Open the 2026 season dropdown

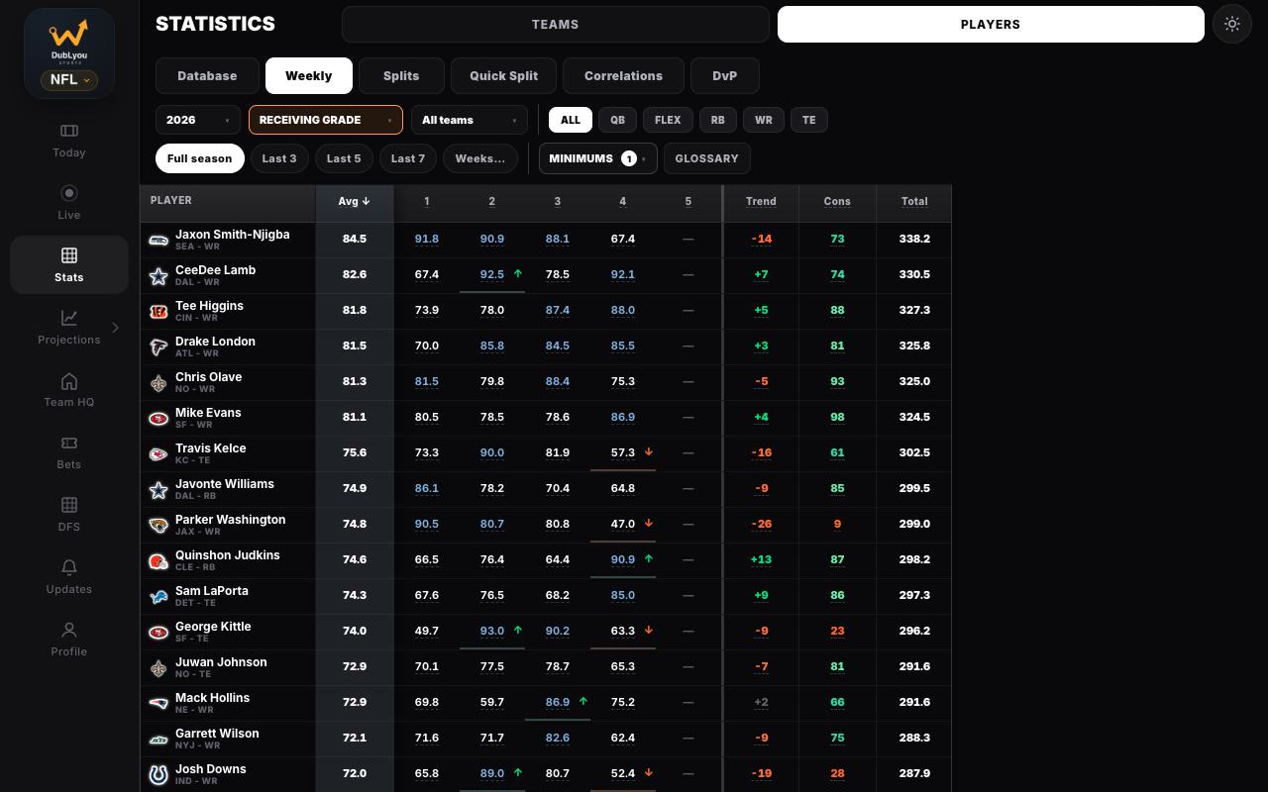pos(198,120)
